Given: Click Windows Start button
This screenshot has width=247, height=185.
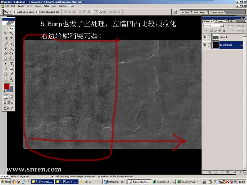Looking at the screenshot, I should pos(5,182).
